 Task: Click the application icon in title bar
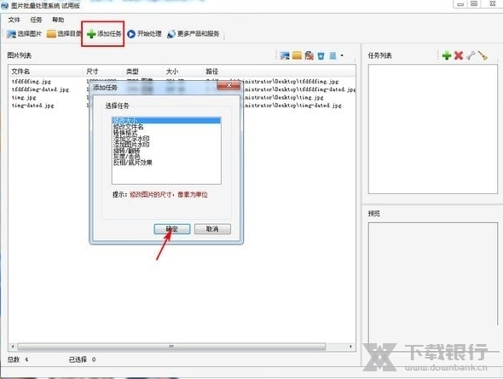(5, 5)
